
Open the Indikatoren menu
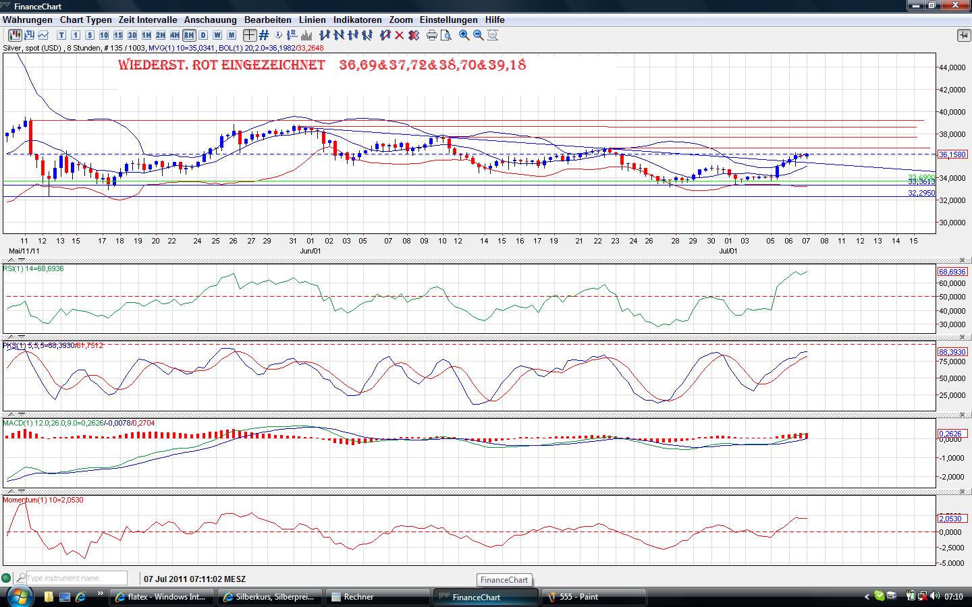357,20
